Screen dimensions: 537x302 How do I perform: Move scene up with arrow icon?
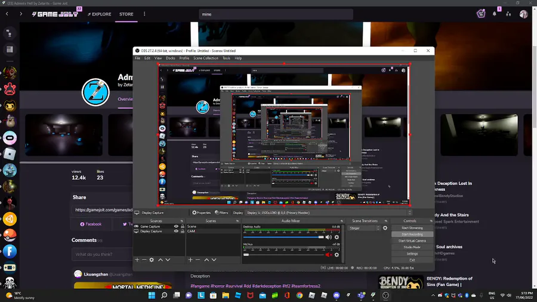pyautogui.click(x=206, y=260)
